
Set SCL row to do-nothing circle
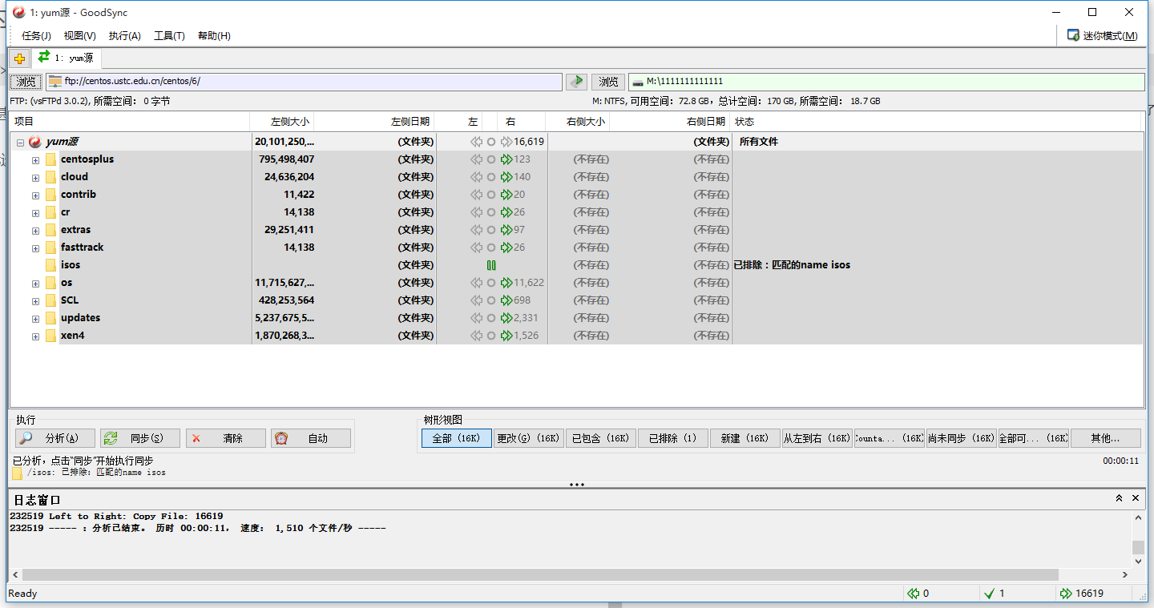491,300
